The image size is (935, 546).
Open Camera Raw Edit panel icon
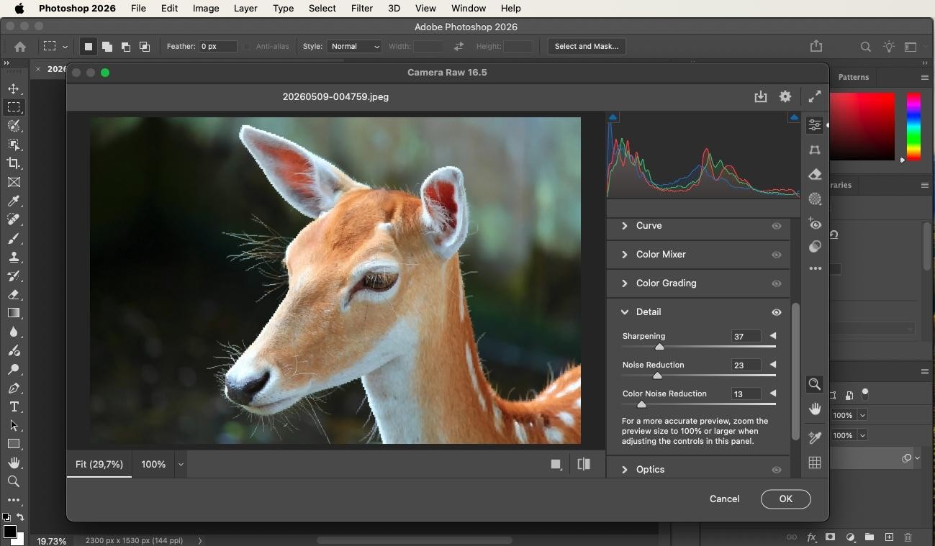coord(815,125)
